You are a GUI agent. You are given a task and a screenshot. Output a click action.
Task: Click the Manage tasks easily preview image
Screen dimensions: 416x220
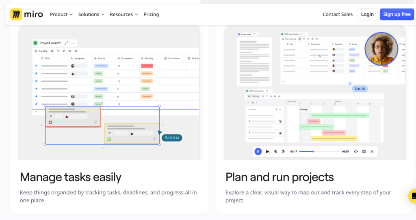(109, 94)
